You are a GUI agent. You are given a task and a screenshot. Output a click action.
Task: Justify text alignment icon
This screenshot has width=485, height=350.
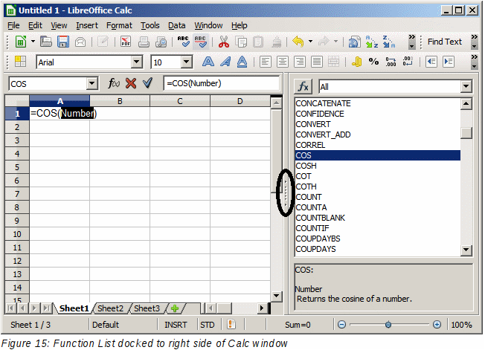(x=317, y=62)
